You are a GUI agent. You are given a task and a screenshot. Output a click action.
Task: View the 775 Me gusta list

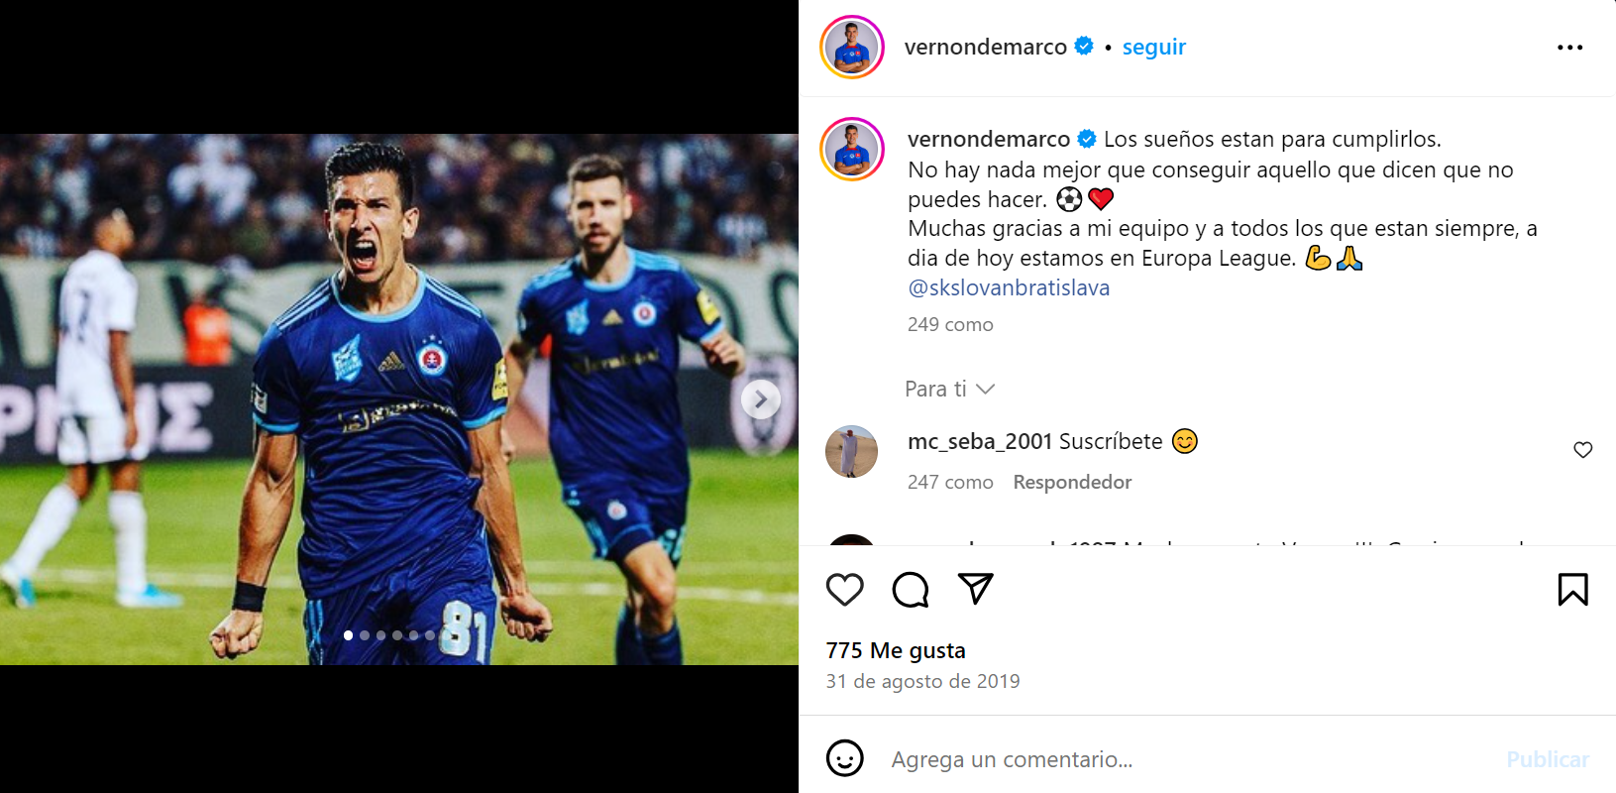click(x=895, y=650)
